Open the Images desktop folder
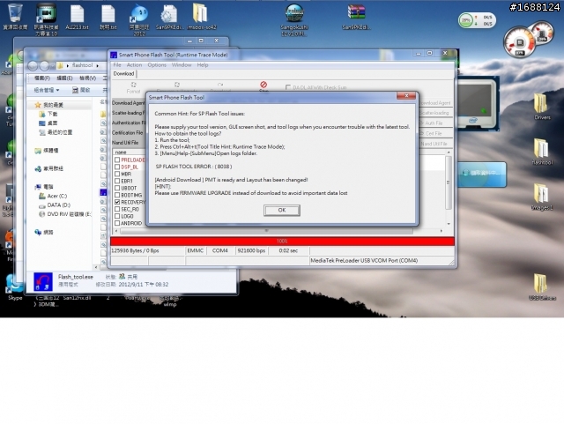564x424 pixels. pyautogui.click(x=542, y=197)
